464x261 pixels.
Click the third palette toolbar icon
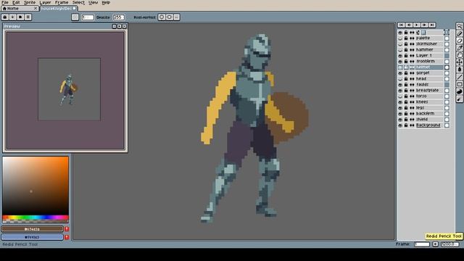20,17
